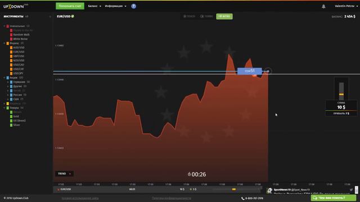Open the green chat help button
The height and width of the screenshot is (202, 360).
point(334,198)
